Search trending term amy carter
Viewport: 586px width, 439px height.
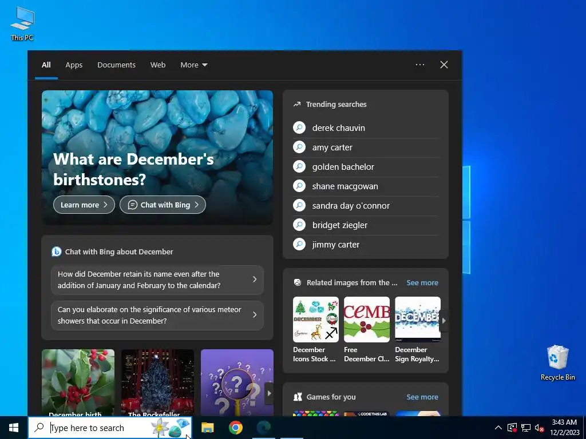(332, 147)
